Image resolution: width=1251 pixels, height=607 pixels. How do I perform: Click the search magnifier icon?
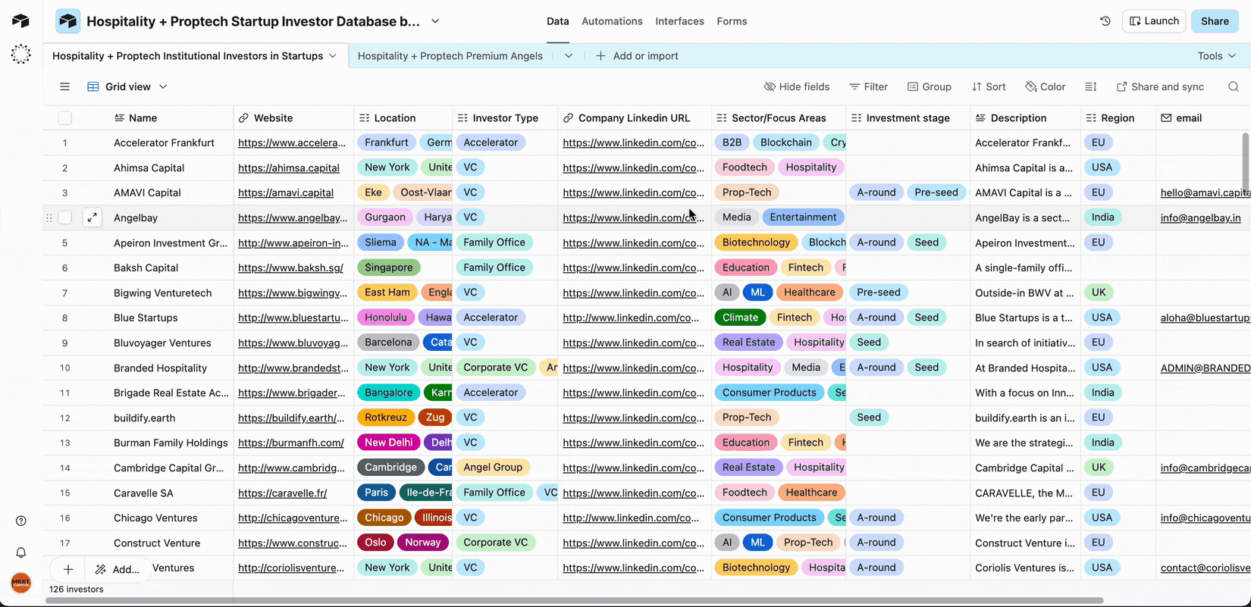pyautogui.click(x=1234, y=87)
